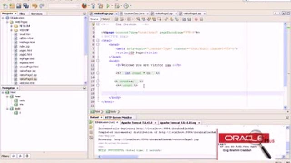
Task: Shift line right in the editor
Action: point(189,19)
